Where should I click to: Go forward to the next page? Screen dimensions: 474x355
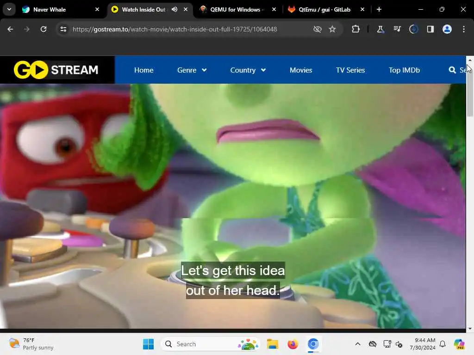pos(27,29)
